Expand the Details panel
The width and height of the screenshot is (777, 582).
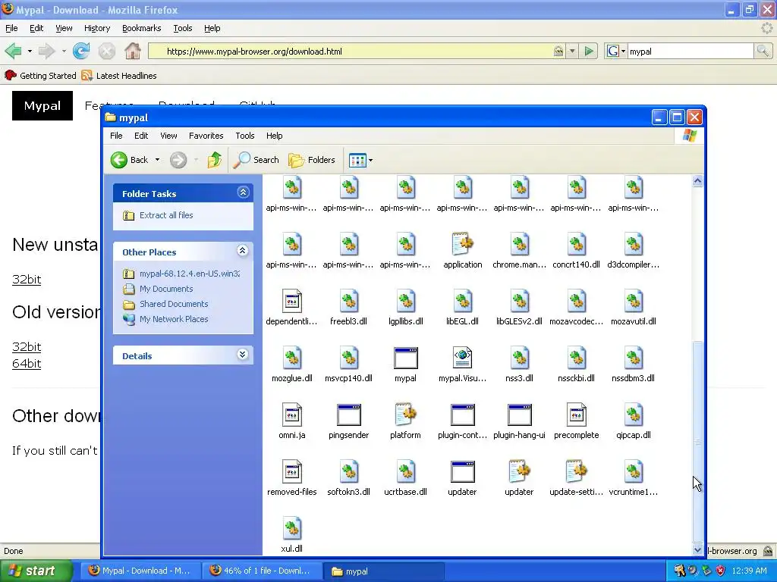pos(242,355)
